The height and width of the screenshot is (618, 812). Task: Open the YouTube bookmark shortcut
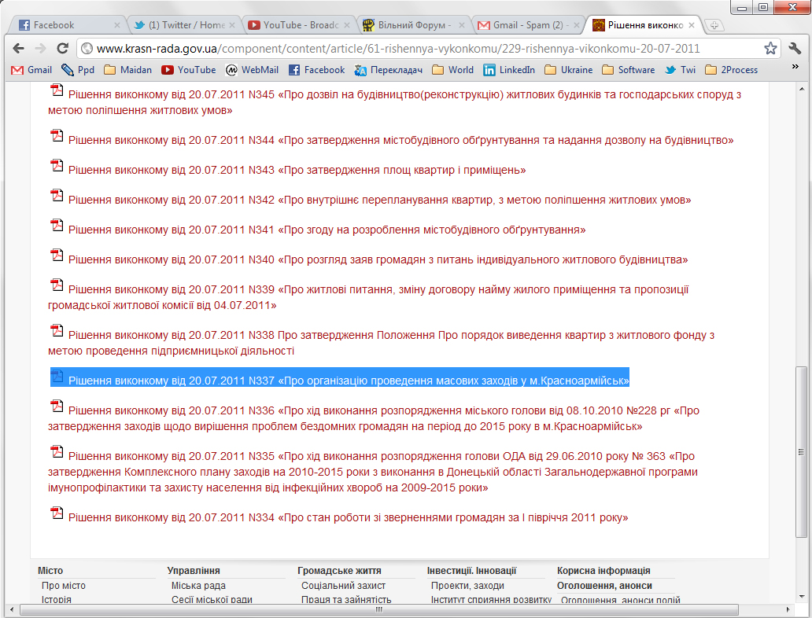click(189, 69)
